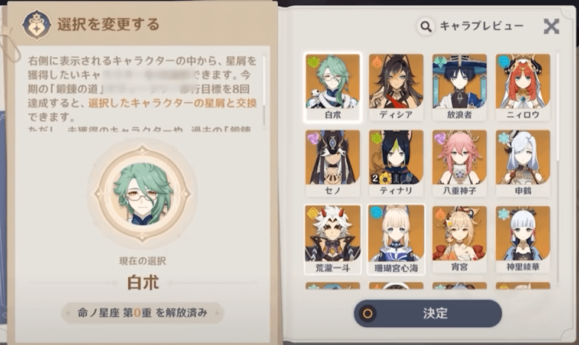This screenshot has width=579, height=345.
Task: Choose the 荒瀧一斗 character card
Action: (x=332, y=239)
